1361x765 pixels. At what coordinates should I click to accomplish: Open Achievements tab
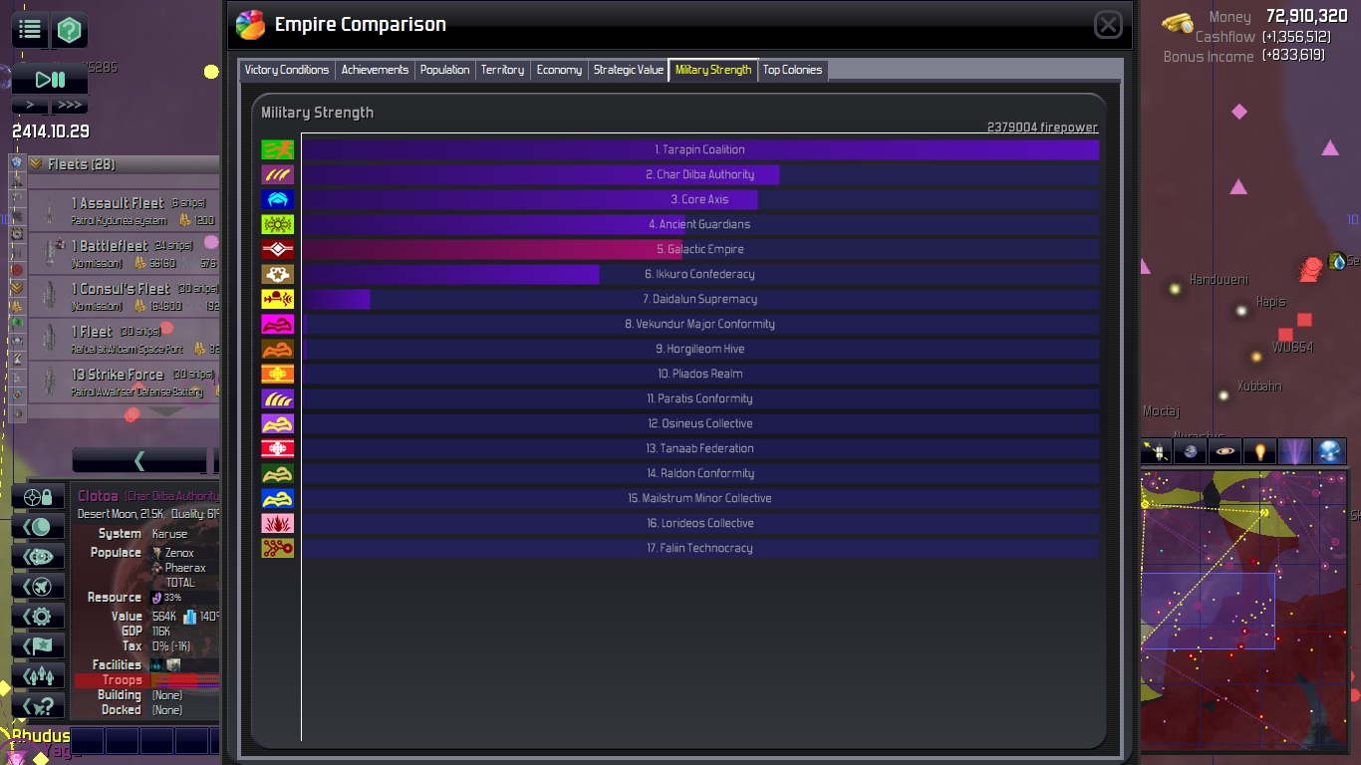[375, 70]
